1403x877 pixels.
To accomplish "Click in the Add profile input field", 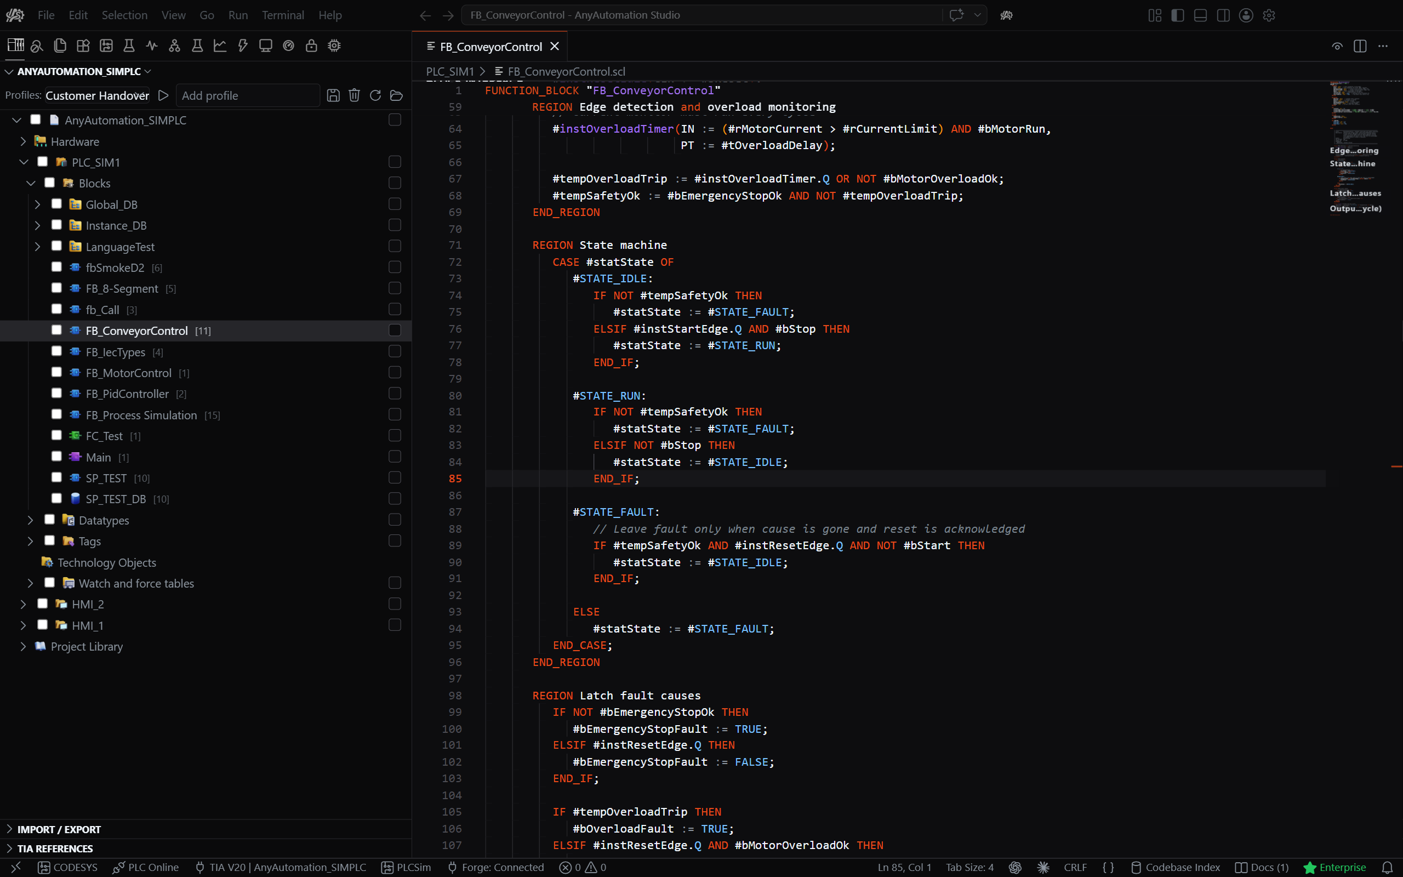I will tap(248, 95).
